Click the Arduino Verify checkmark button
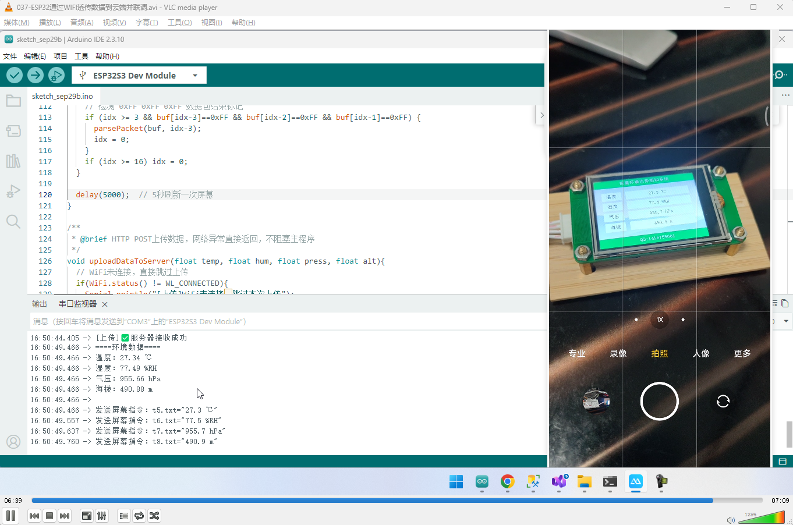 click(x=15, y=75)
